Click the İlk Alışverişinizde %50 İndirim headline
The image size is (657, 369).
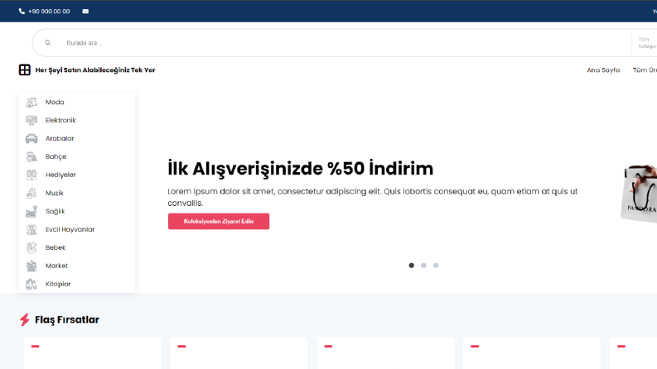[301, 169]
